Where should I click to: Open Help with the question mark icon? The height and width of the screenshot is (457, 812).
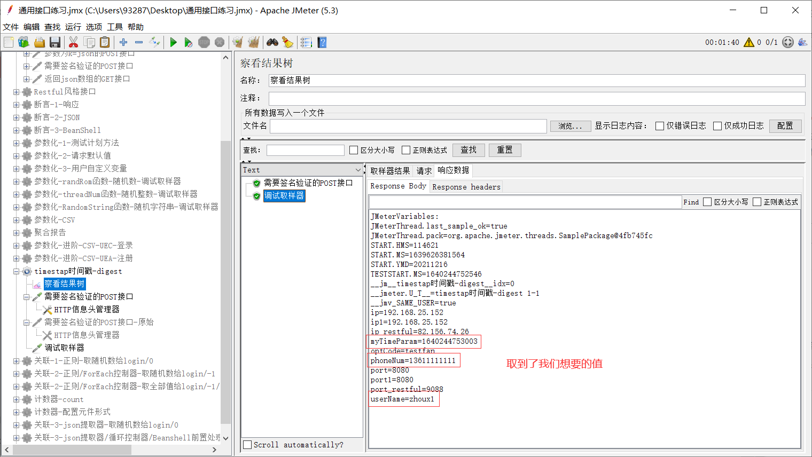(322, 42)
